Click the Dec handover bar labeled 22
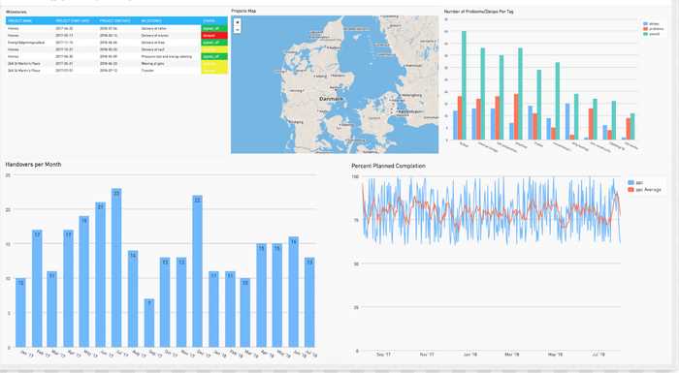The image size is (679, 373). (x=197, y=271)
